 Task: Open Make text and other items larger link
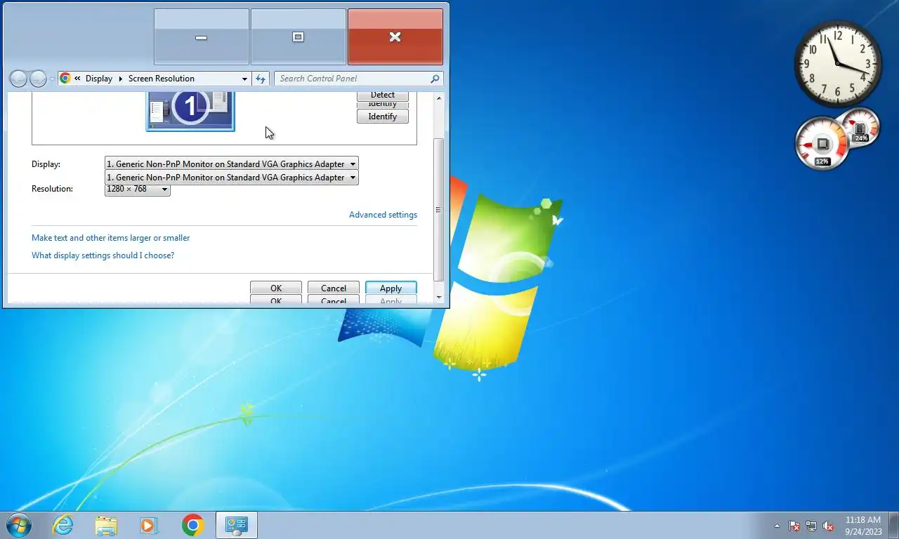pyautogui.click(x=111, y=238)
